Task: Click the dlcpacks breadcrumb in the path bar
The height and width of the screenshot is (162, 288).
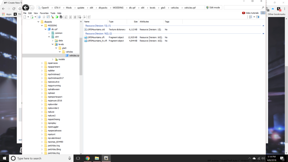Action: coord(103,8)
